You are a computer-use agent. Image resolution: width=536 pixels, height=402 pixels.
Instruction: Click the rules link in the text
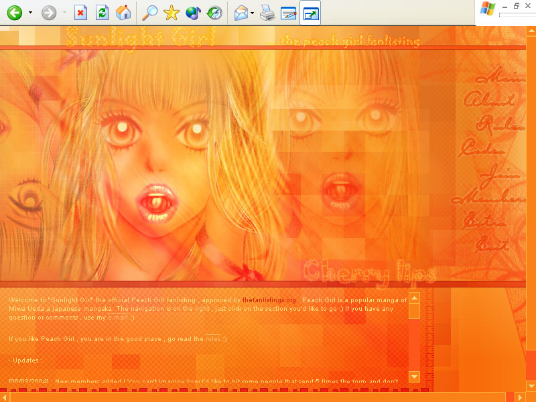click(213, 339)
